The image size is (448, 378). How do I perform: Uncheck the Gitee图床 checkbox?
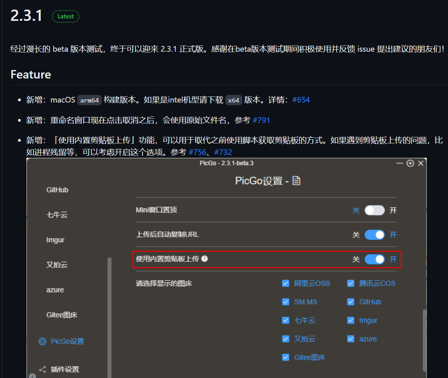click(285, 357)
